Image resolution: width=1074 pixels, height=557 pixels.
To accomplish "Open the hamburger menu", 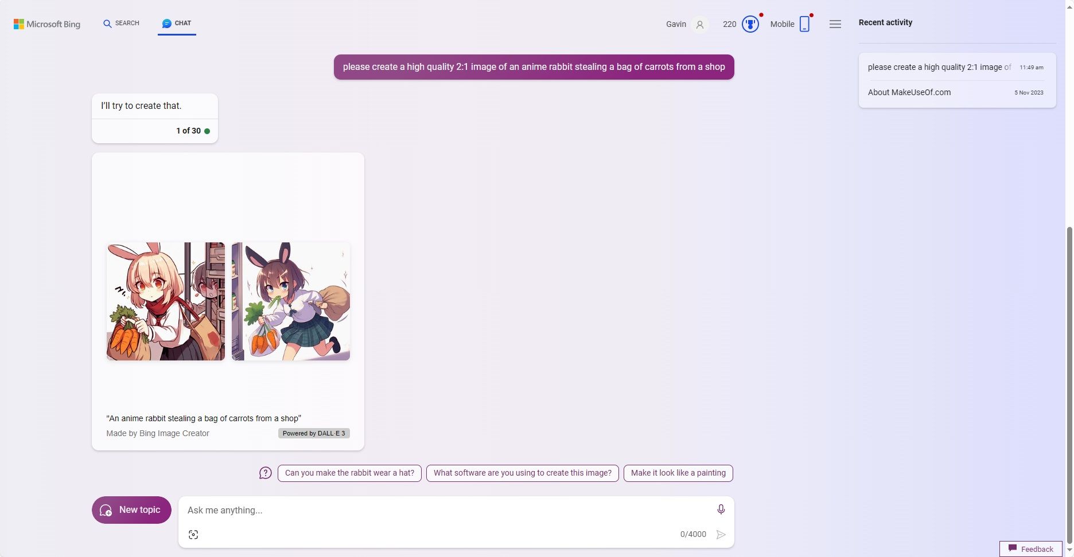I will 835,24.
